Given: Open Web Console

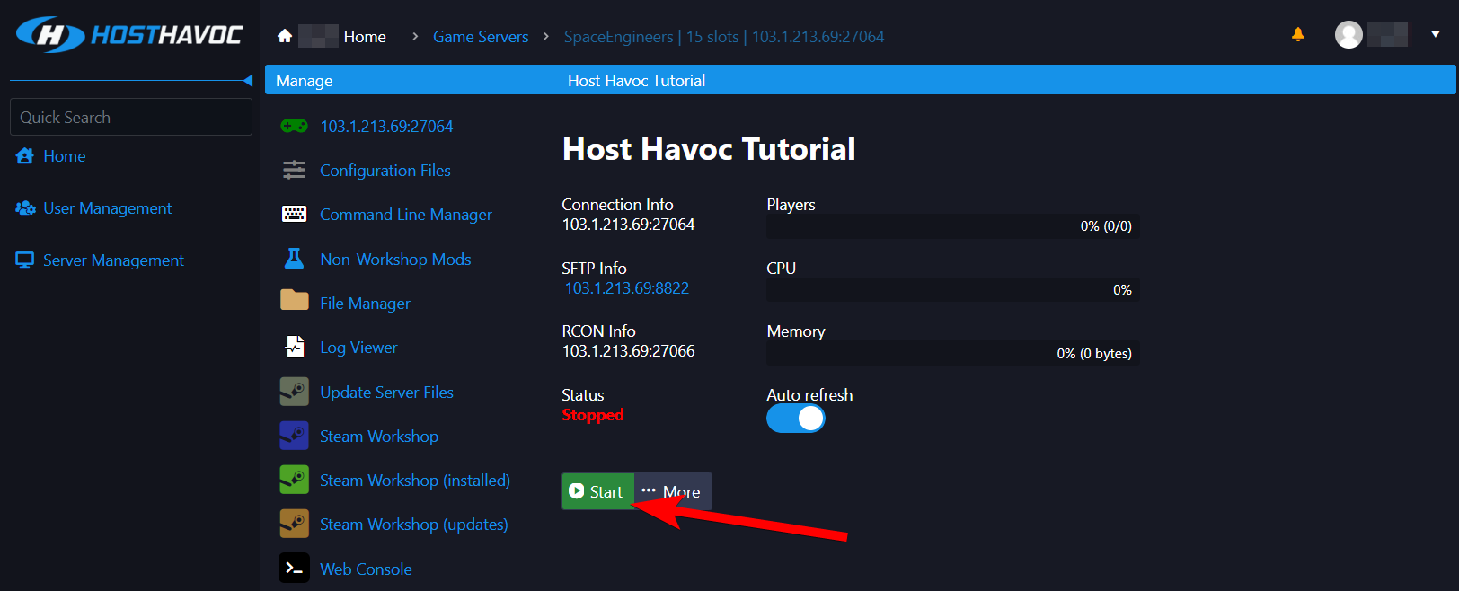Looking at the screenshot, I should [x=366, y=569].
